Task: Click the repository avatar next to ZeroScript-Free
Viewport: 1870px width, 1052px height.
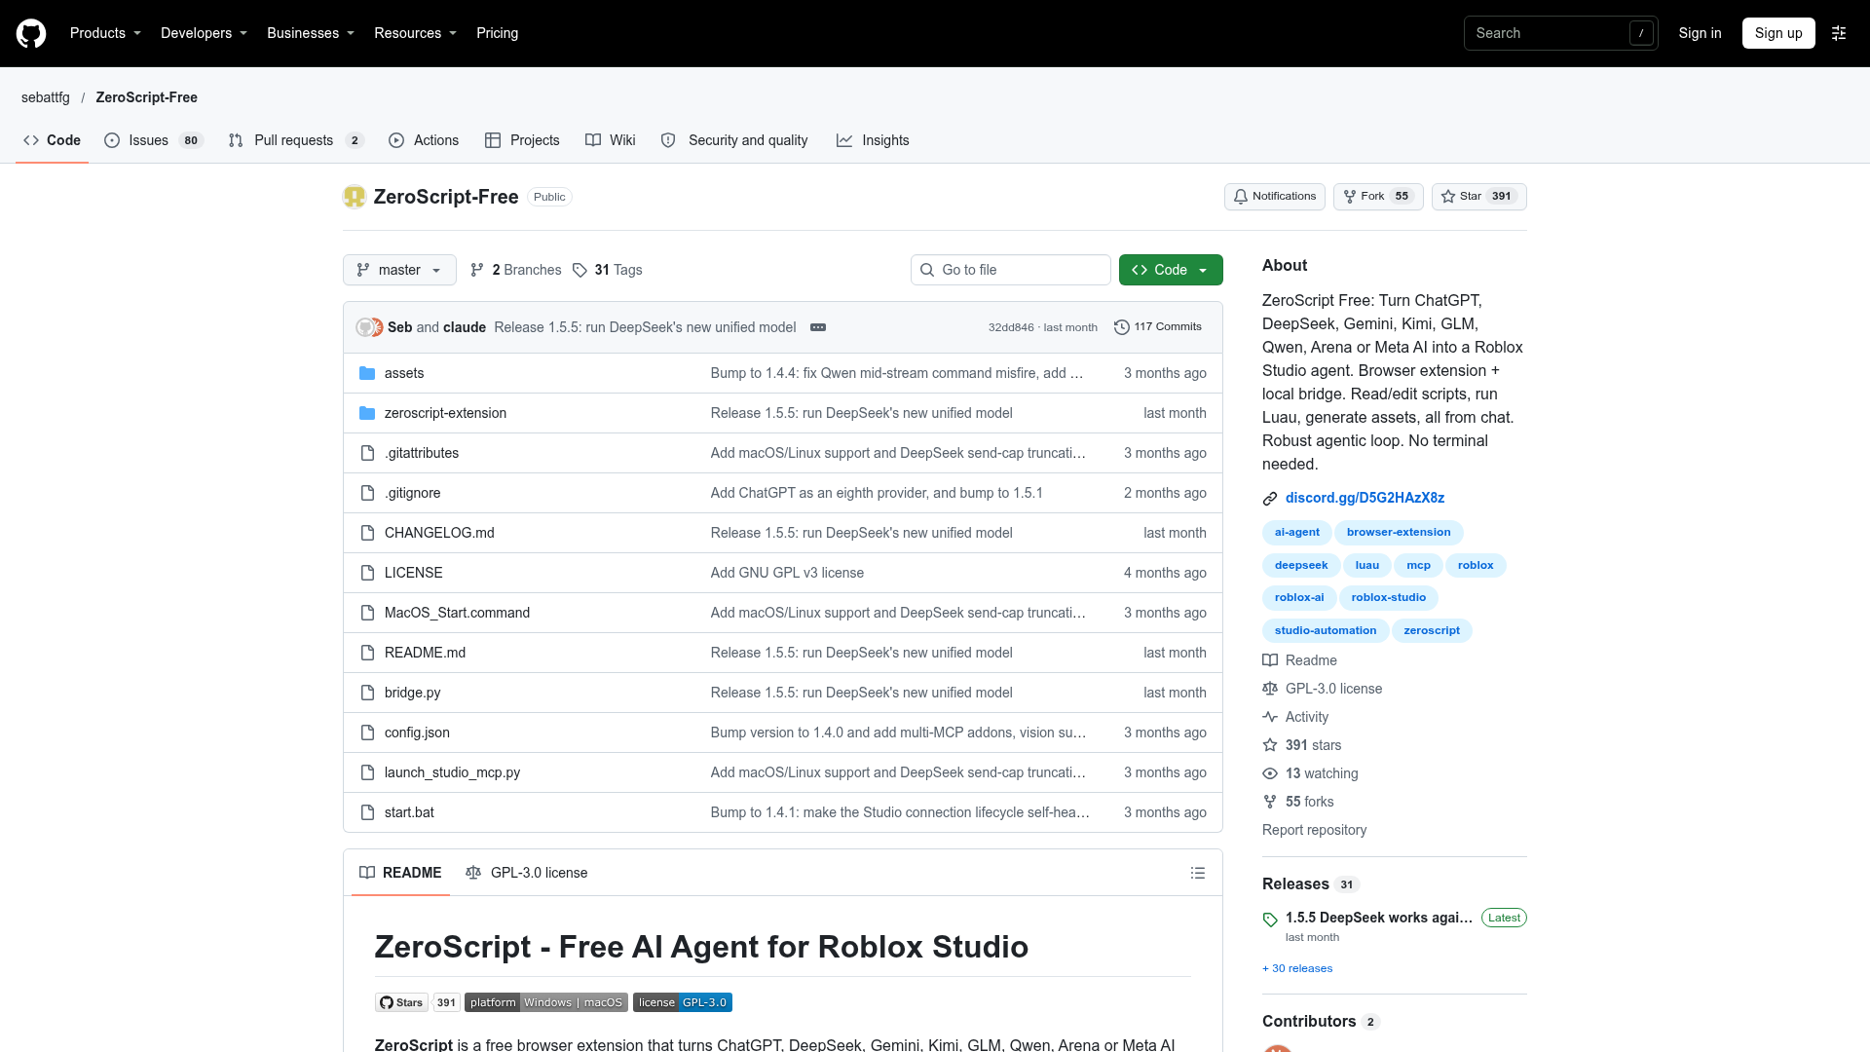Action: 355,197
